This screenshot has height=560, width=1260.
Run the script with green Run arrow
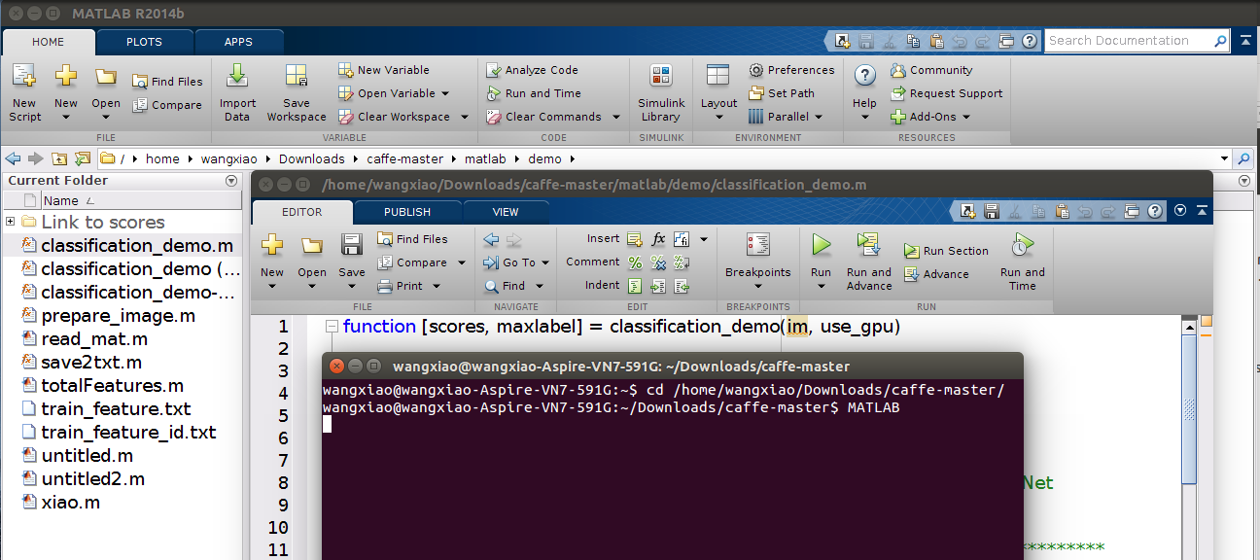(x=822, y=244)
